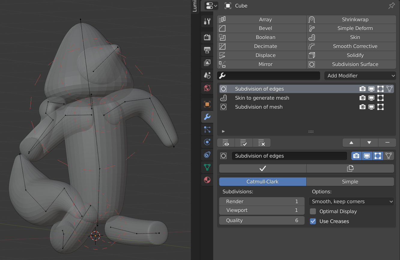This screenshot has width=400, height=260.
Task: Open the Material properties tab
Action: point(207,180)
